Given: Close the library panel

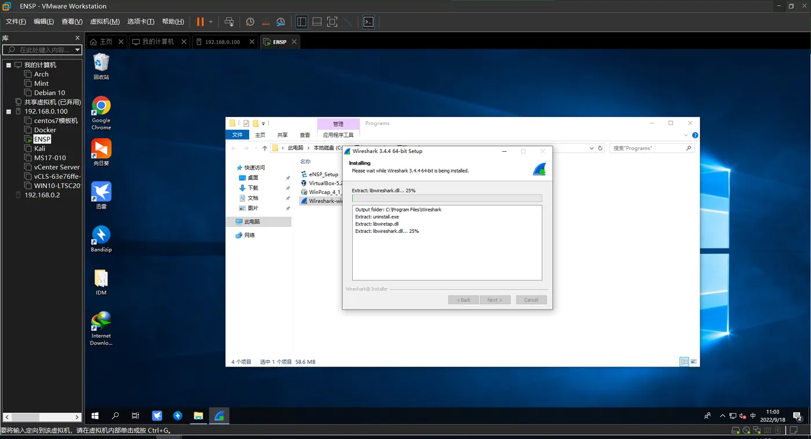Looking at the screenshot, I should (x=78, y=38).
